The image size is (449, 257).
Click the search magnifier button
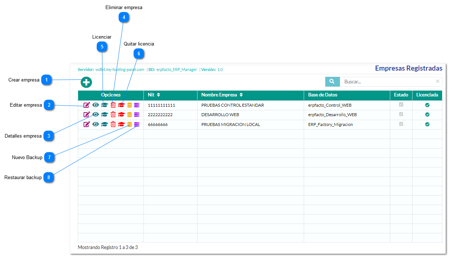332,82
